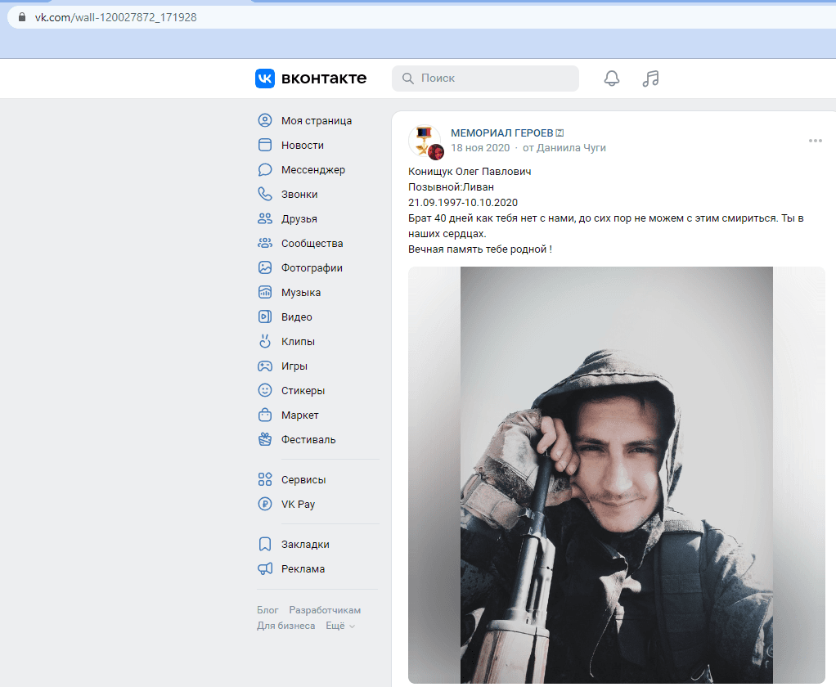Open the music note player icon
Viewport: 836px width, 687px height.
click(x=650, y=79)
